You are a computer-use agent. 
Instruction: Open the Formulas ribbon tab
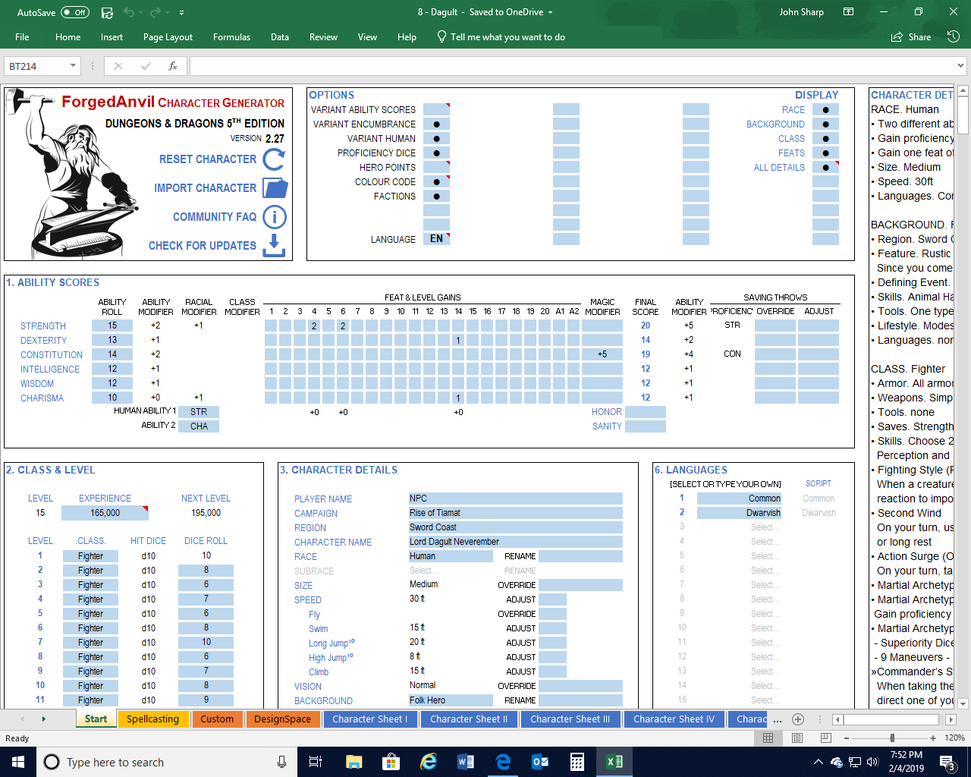pos(231,36)
